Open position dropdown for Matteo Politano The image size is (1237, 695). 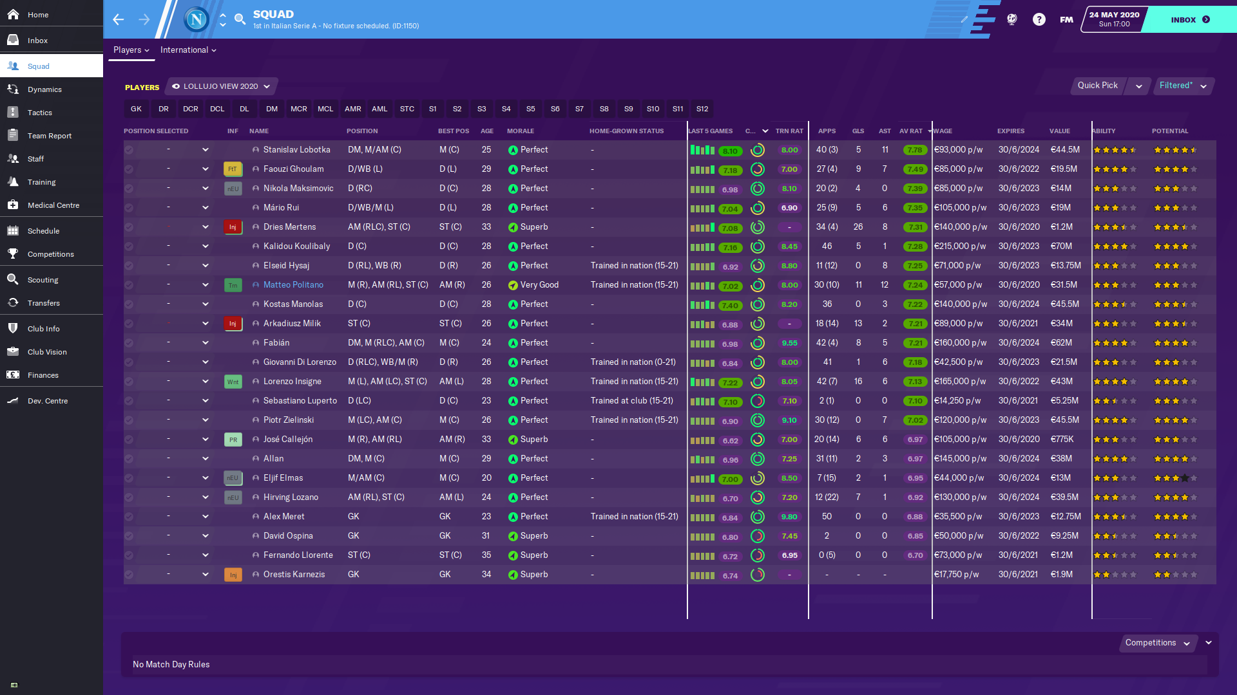coord(205,285)
